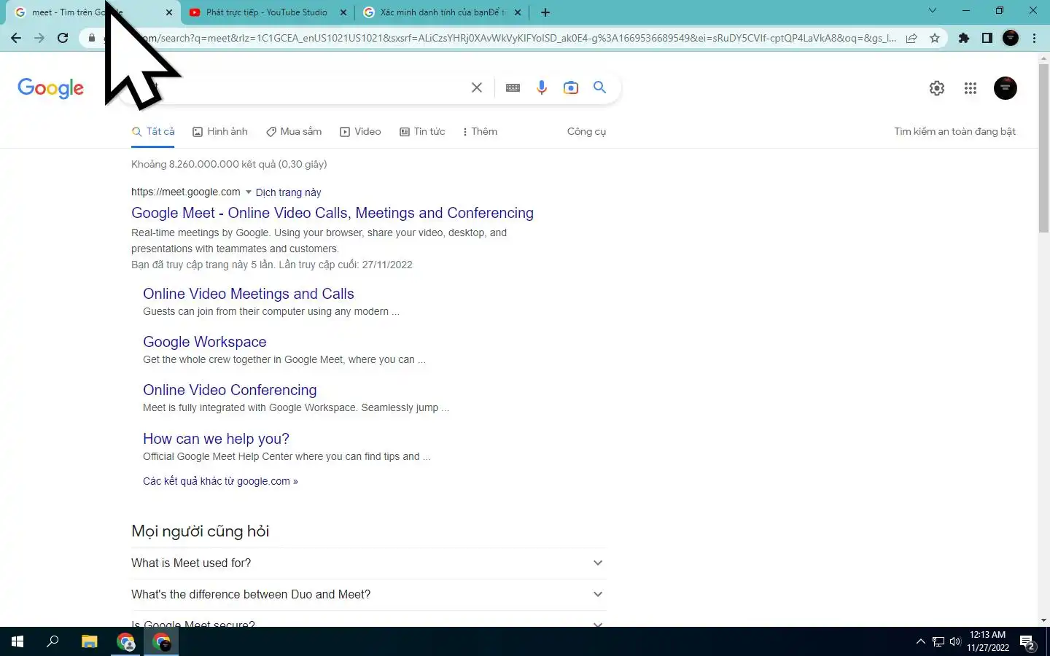Image resolution: width=1050 pixels, height=656 pixels.
Task: Open a new browser tab
Action: point(545,12)
